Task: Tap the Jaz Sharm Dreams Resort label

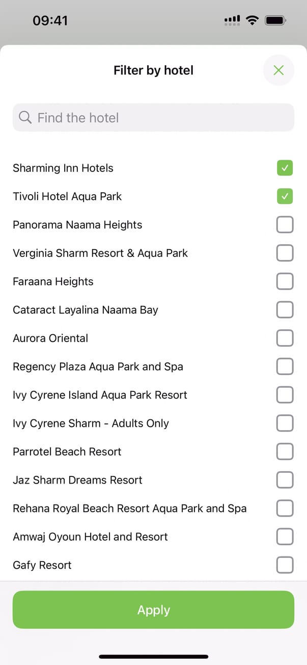Action: pyautogui.click(x=77, y=480)
